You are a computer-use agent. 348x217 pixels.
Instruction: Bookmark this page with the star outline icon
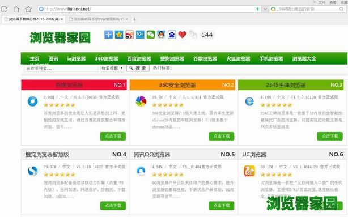tap(28, 9)
